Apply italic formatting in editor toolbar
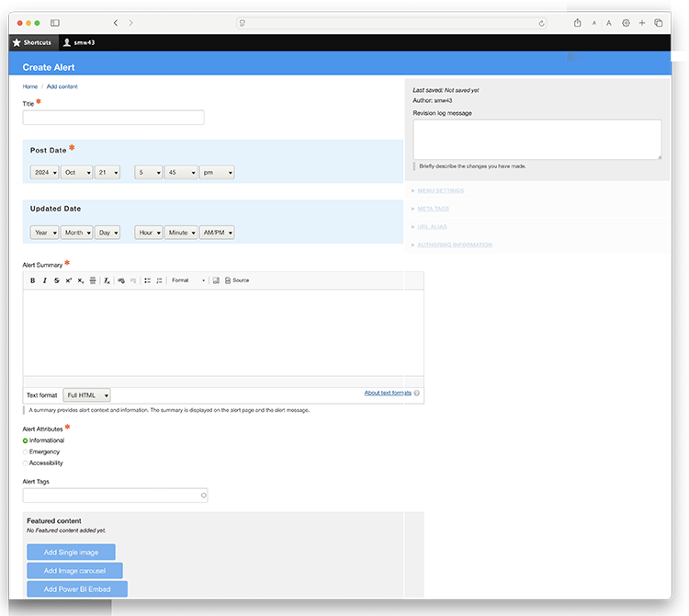Screen dimensions: 689x616 (x=44, y=280)
